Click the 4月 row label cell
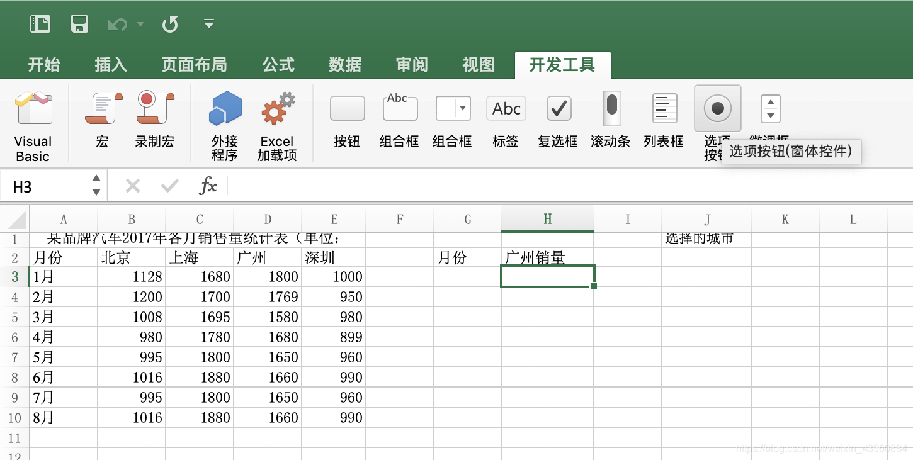Screen dimensions: 913x460 click(x=64, y=337)
